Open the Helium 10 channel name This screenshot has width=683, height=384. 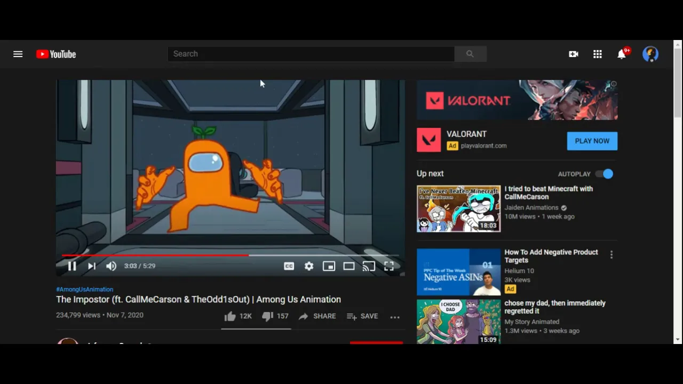[x=519, y=271]
